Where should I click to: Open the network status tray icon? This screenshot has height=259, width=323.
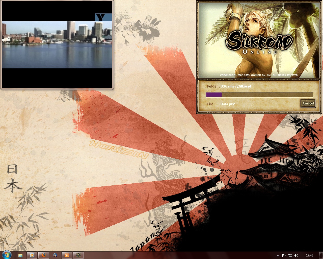pyautogui.click(x=290, y=255)
